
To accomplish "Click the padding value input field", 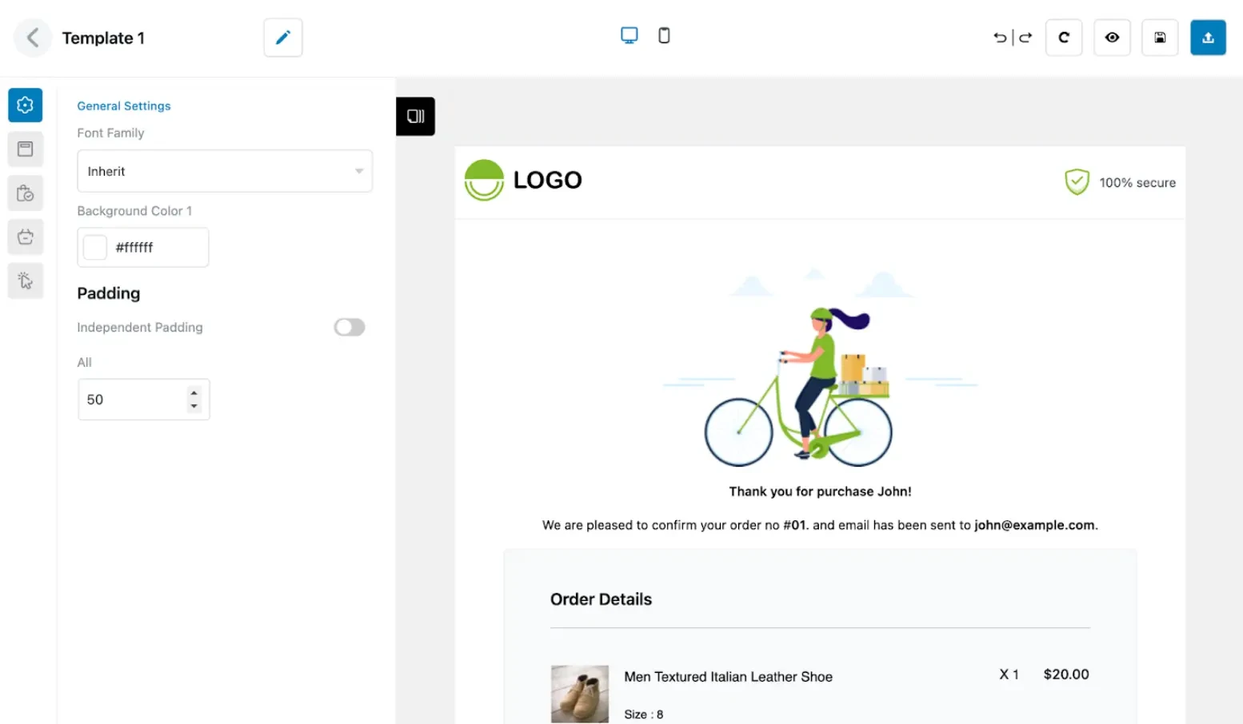I will point(132,399).
